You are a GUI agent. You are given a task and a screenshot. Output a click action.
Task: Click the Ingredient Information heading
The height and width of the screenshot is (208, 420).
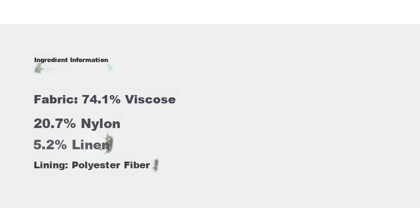tap(71, 60)
